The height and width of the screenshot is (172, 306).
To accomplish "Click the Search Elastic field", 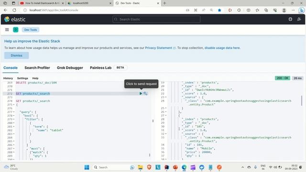I will coord(156,19).
